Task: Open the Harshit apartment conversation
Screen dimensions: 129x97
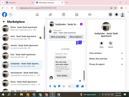Action: pos(22,47)
